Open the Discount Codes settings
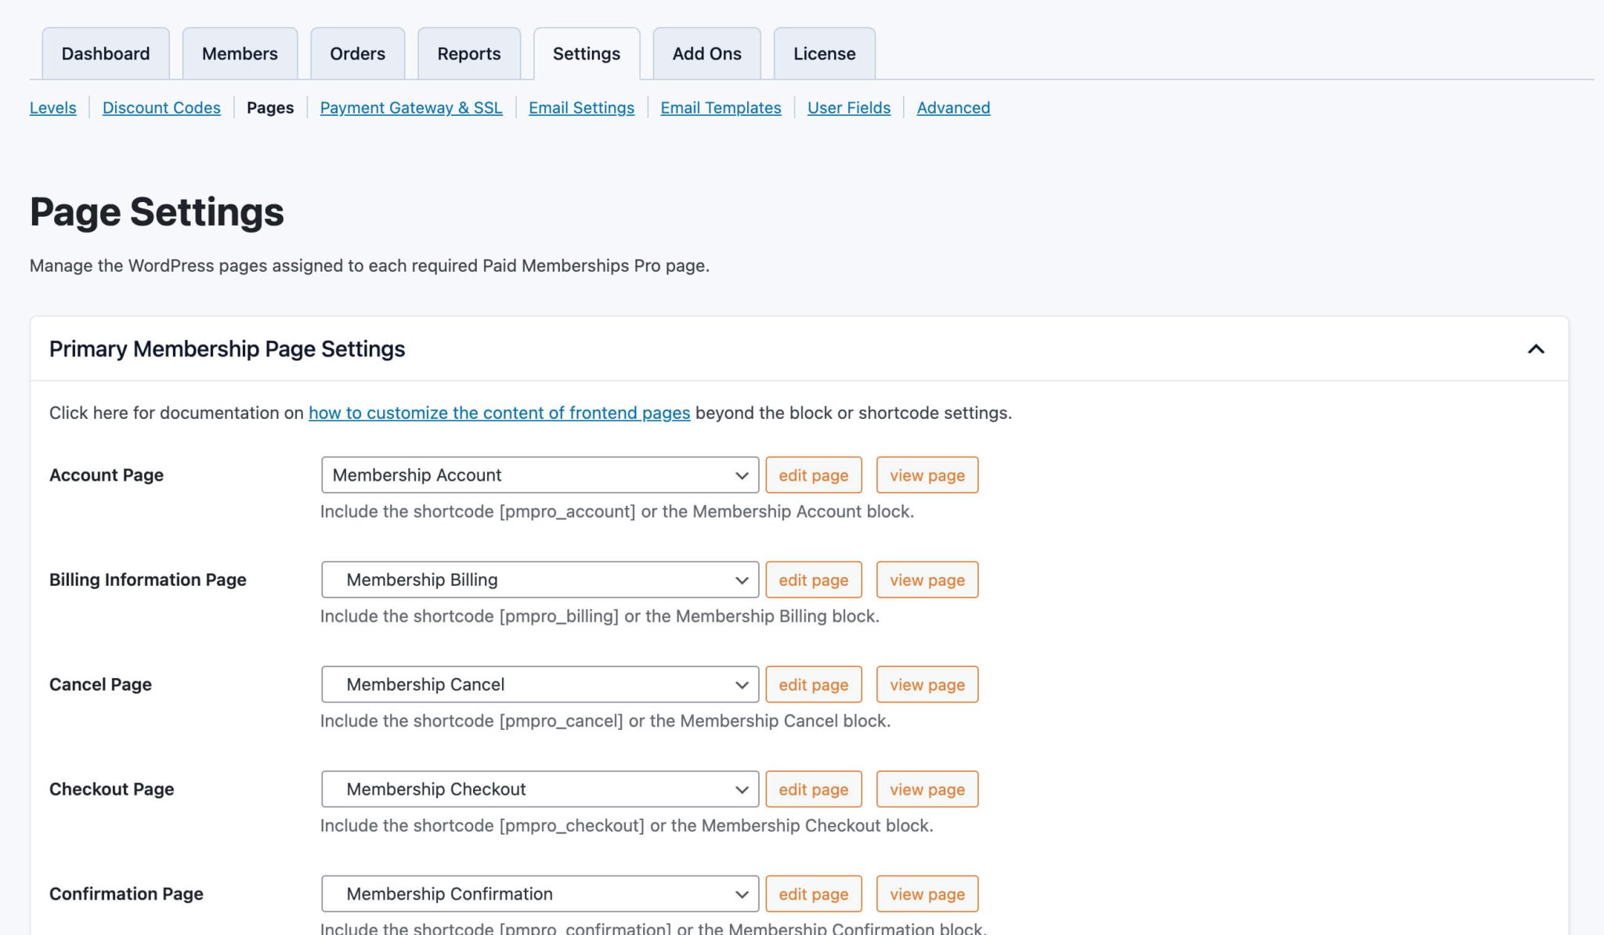The height and width of the screenshot is (935, 1604). click(x=161, y=107)
